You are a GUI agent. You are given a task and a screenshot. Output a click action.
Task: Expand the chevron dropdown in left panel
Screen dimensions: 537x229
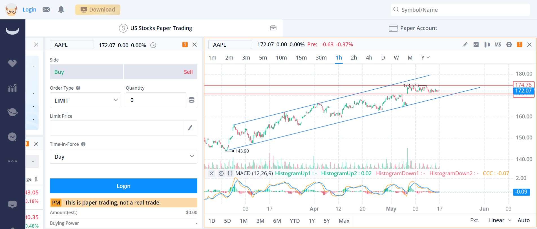(x=33, y=161)
